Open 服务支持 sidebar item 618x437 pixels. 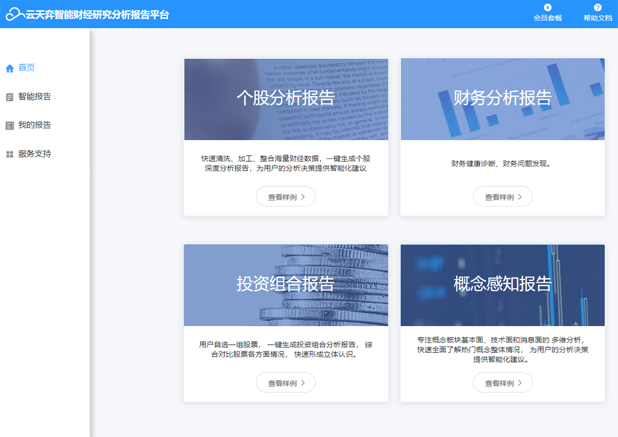pos(34,154)
